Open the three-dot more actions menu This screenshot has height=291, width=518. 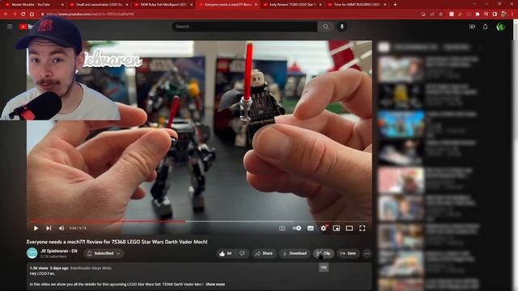[x=367, y=253]
